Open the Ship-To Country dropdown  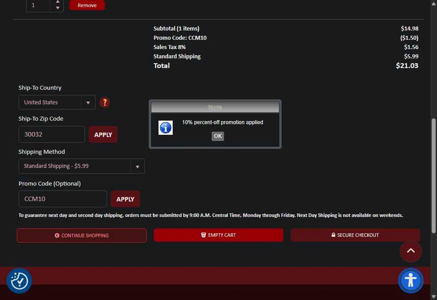coord(57,103)
